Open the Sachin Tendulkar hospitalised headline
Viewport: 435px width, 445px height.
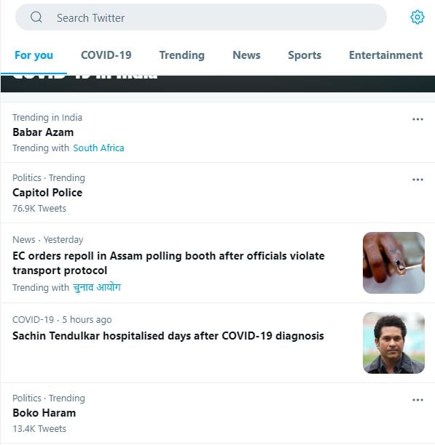click(168, 336)
